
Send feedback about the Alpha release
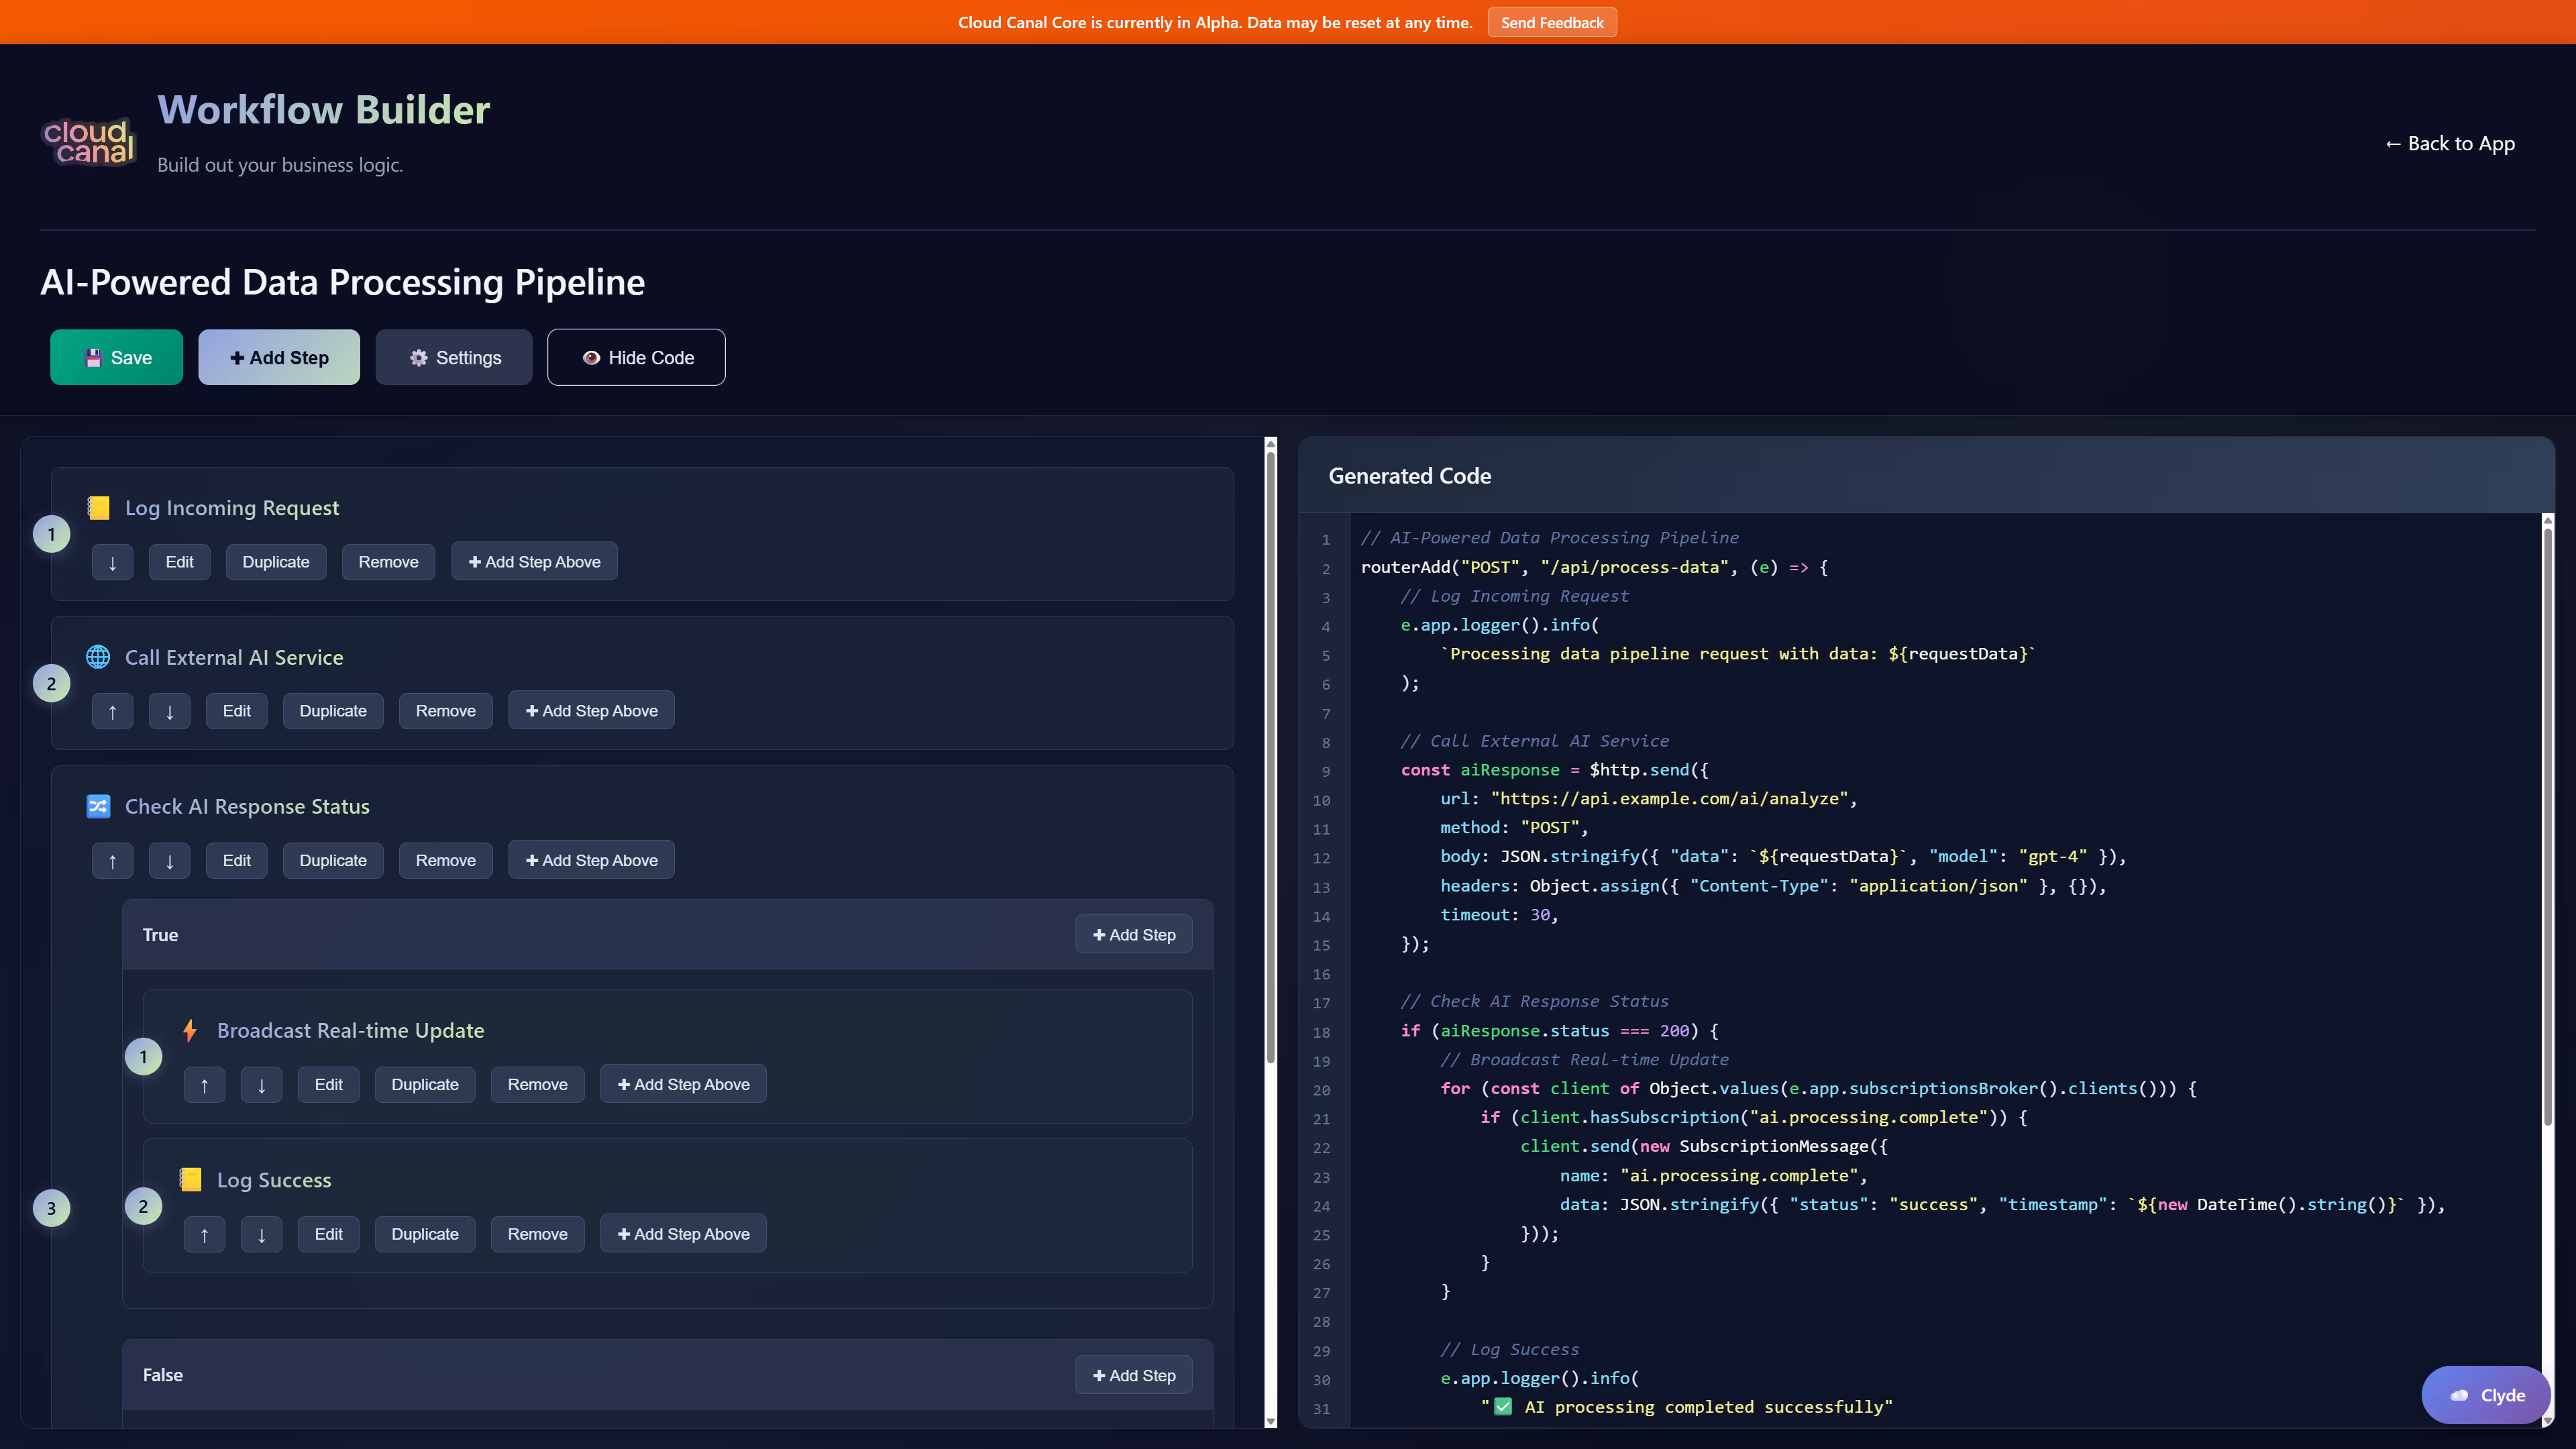click(x=1551, y=22)
